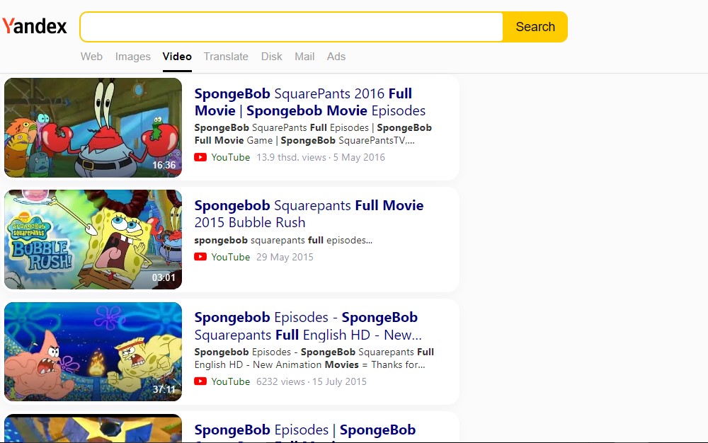Open the Translate tab
This screenshot has width=708, height=443.
click(x=226, y=57)
